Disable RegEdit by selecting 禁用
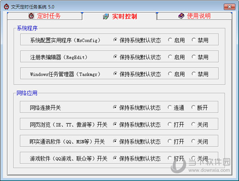 pyautogui.click(x=194, y=57)
